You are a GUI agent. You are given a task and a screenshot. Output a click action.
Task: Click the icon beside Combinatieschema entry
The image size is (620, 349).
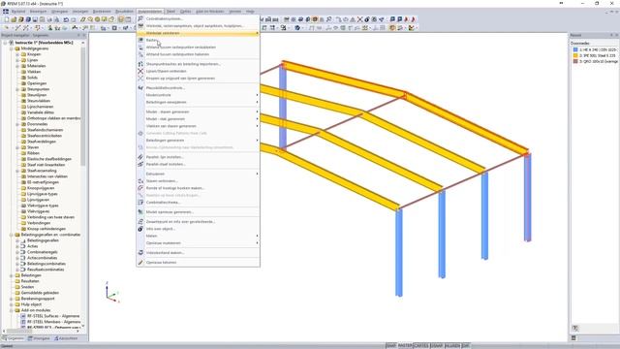pos(140,203)
